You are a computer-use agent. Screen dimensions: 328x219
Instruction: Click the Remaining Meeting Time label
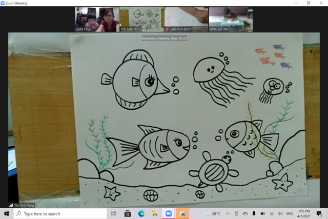[x=164, y=38]
